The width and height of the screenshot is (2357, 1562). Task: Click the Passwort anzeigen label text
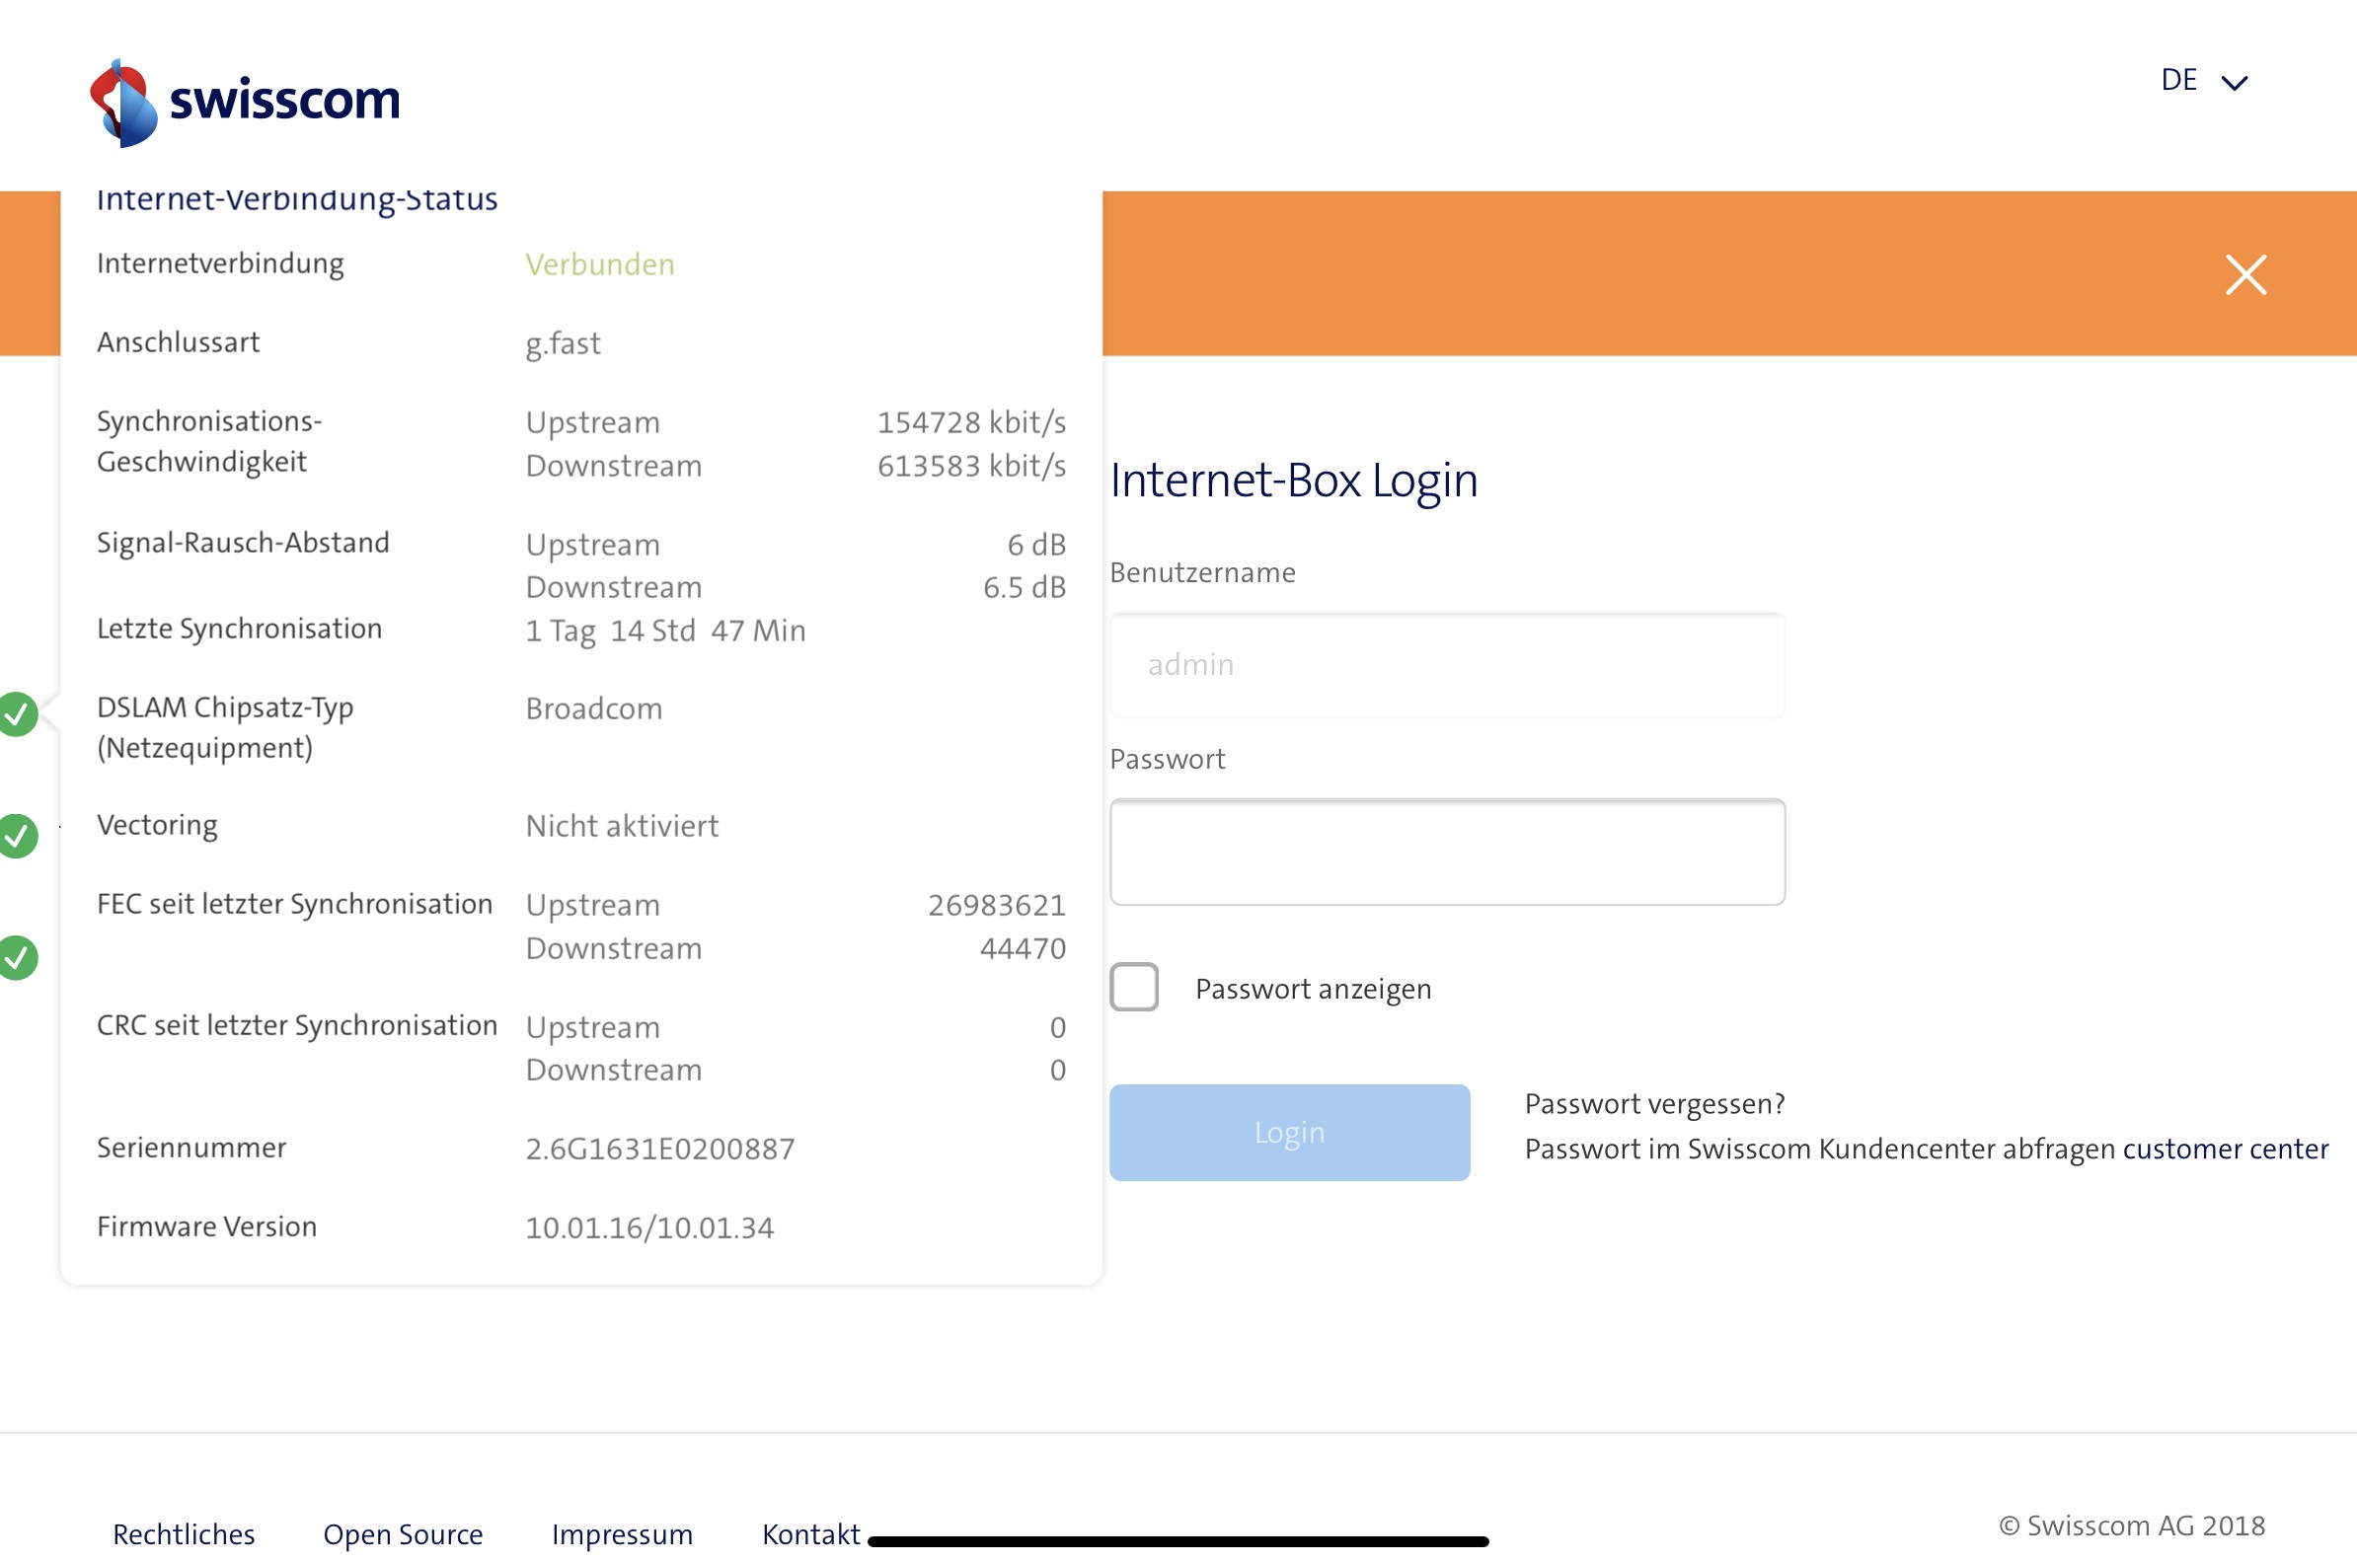[x=1312, y=989]
